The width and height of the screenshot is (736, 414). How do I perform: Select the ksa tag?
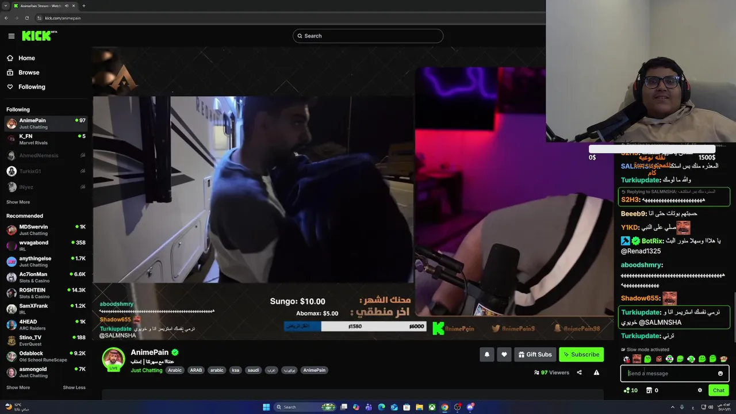pos(235,370)
